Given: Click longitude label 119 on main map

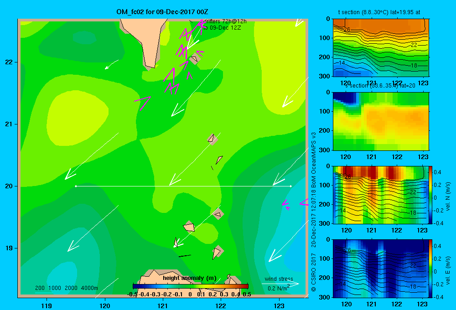Looking at the screenshot, I should [47, 305].
